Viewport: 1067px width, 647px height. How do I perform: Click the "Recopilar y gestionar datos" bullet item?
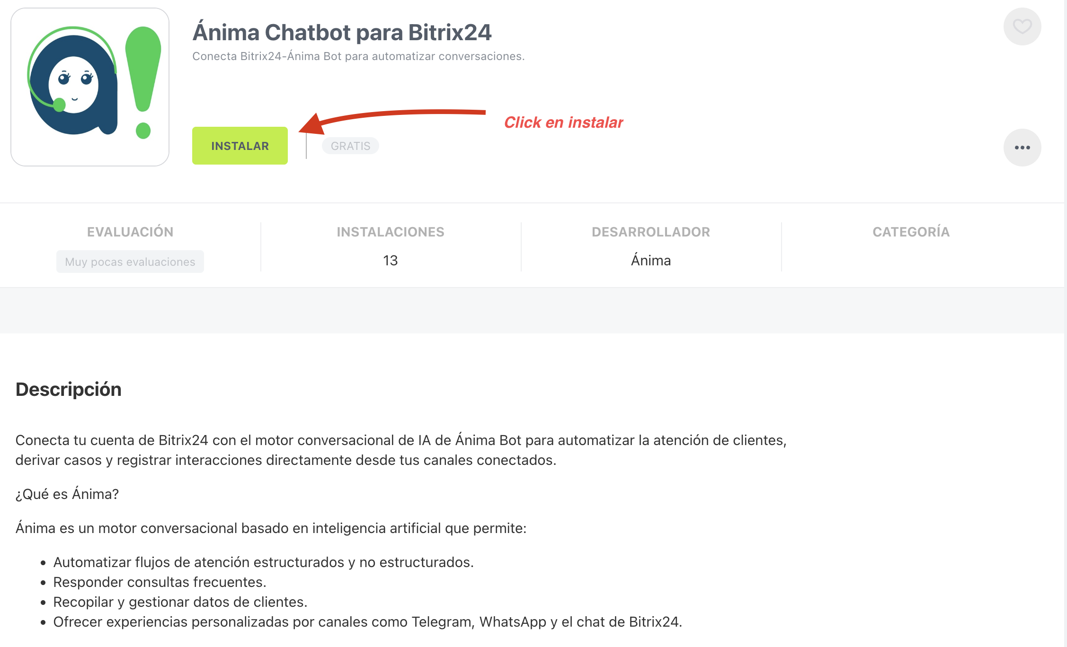tap(180, 602)
